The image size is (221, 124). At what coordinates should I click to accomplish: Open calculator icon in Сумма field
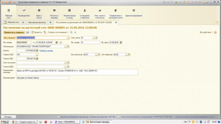(x=37, y=50)
